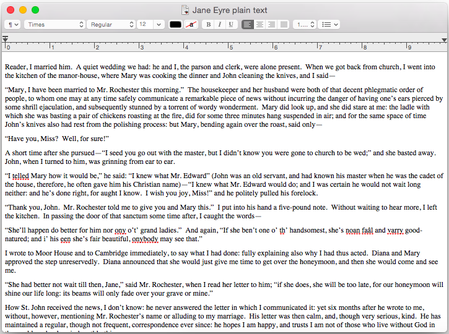Open the Regular typeface style dropdown
Image resolution: width=449 pixels, height=334 pixels.
[x=111, y=25]
